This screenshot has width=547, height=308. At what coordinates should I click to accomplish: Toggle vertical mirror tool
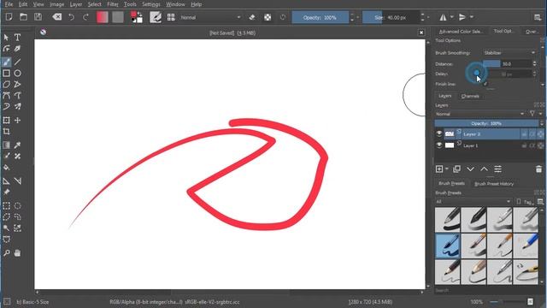[x=462, y=17]
